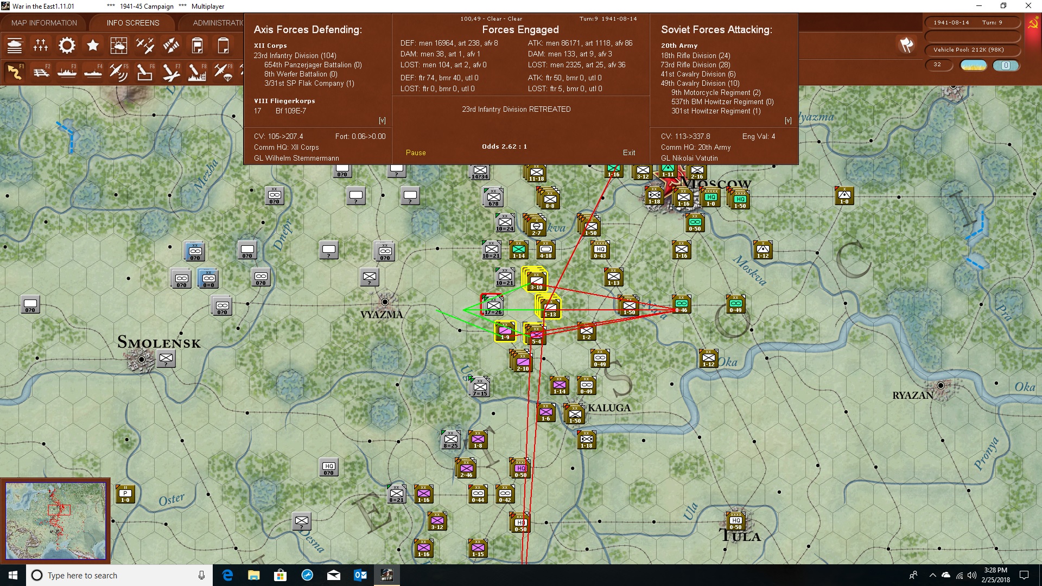Select the Soviet 1-9 cavalry counter

[x=505, y=331]
